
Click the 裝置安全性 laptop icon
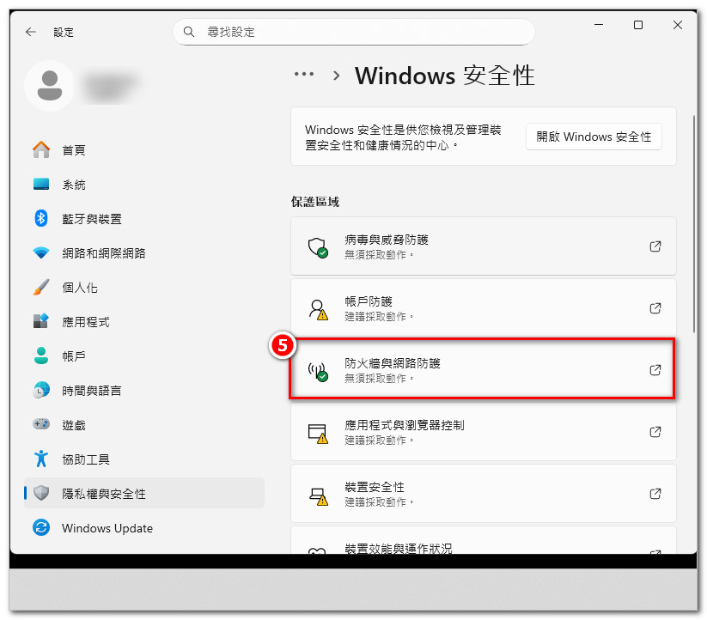(x=318, y=494)
